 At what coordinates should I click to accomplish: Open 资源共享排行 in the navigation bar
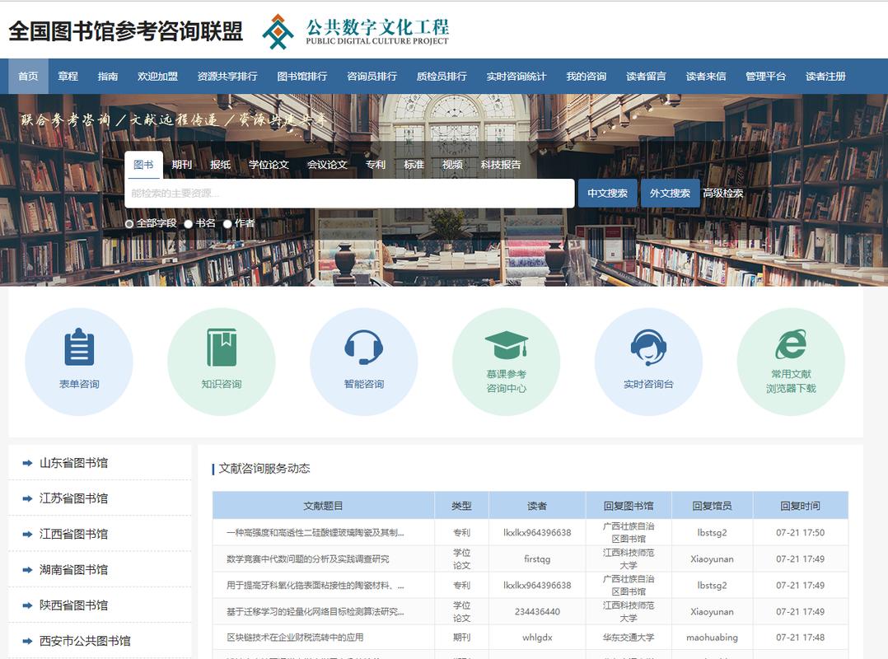[x=227, y=77]
